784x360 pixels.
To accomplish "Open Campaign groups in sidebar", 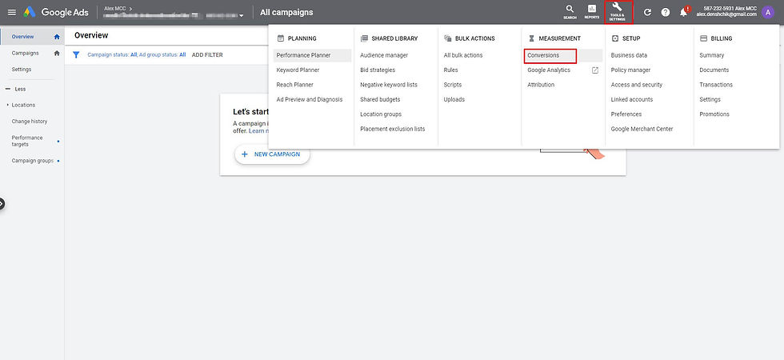I will coord(33,161).
